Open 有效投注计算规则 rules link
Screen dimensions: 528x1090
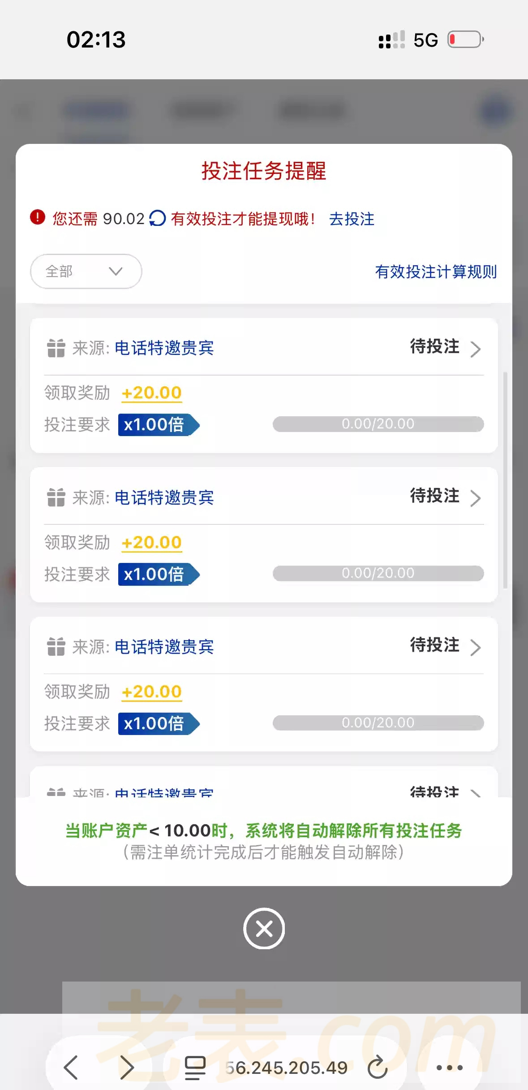(436, 272)
